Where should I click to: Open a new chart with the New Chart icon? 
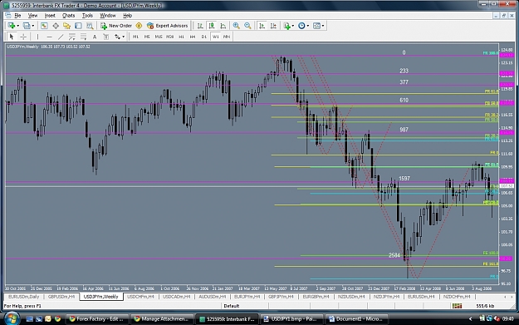[x=12, y=26]
